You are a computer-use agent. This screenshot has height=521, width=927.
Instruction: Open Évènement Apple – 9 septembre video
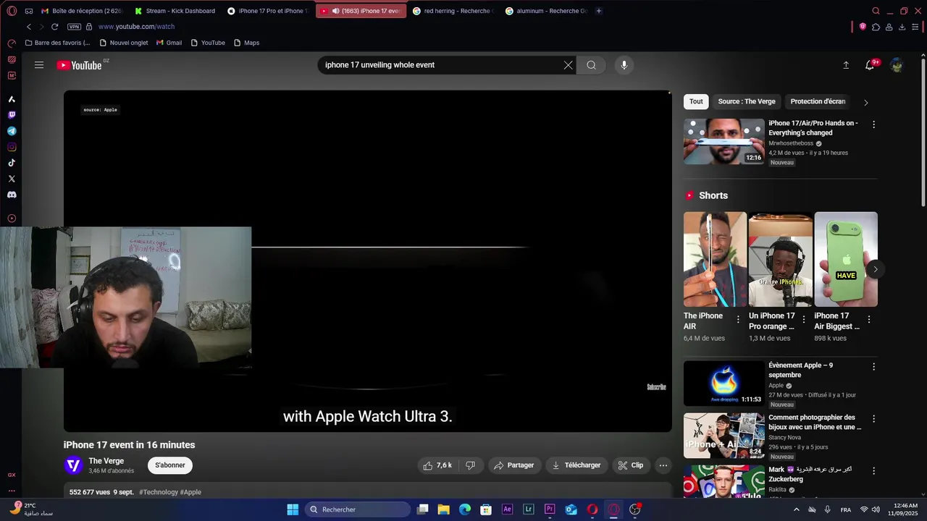pyautogui.click(x=724, y=384)
